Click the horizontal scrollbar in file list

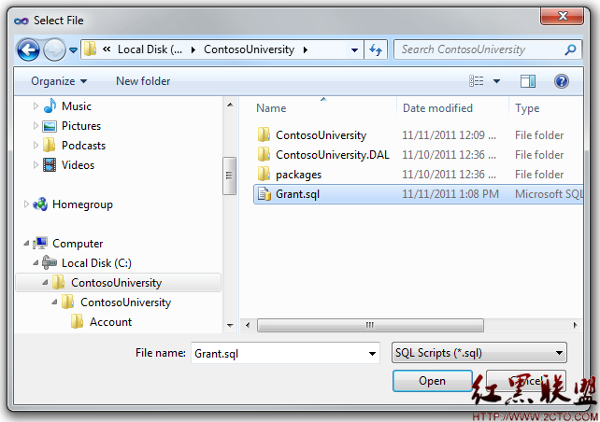coord(370,325)
